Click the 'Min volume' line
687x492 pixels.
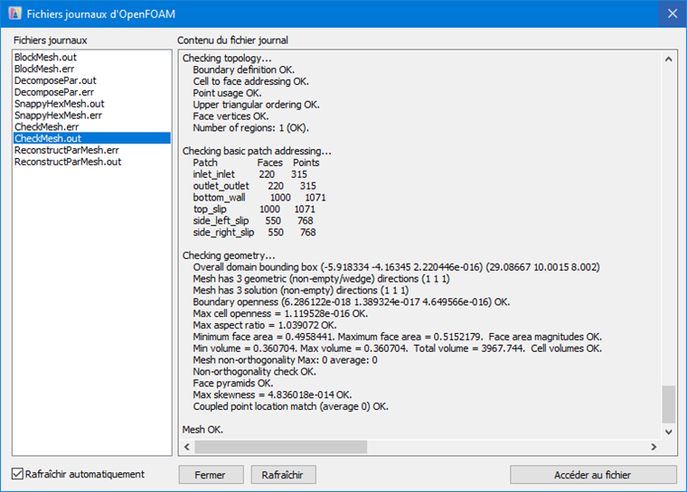coord(398,348)
